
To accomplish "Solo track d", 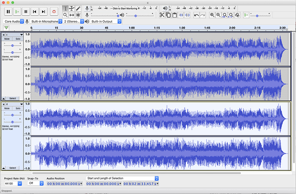I will coord(18,108).
